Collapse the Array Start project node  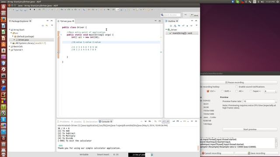click(x=10, y=30)
